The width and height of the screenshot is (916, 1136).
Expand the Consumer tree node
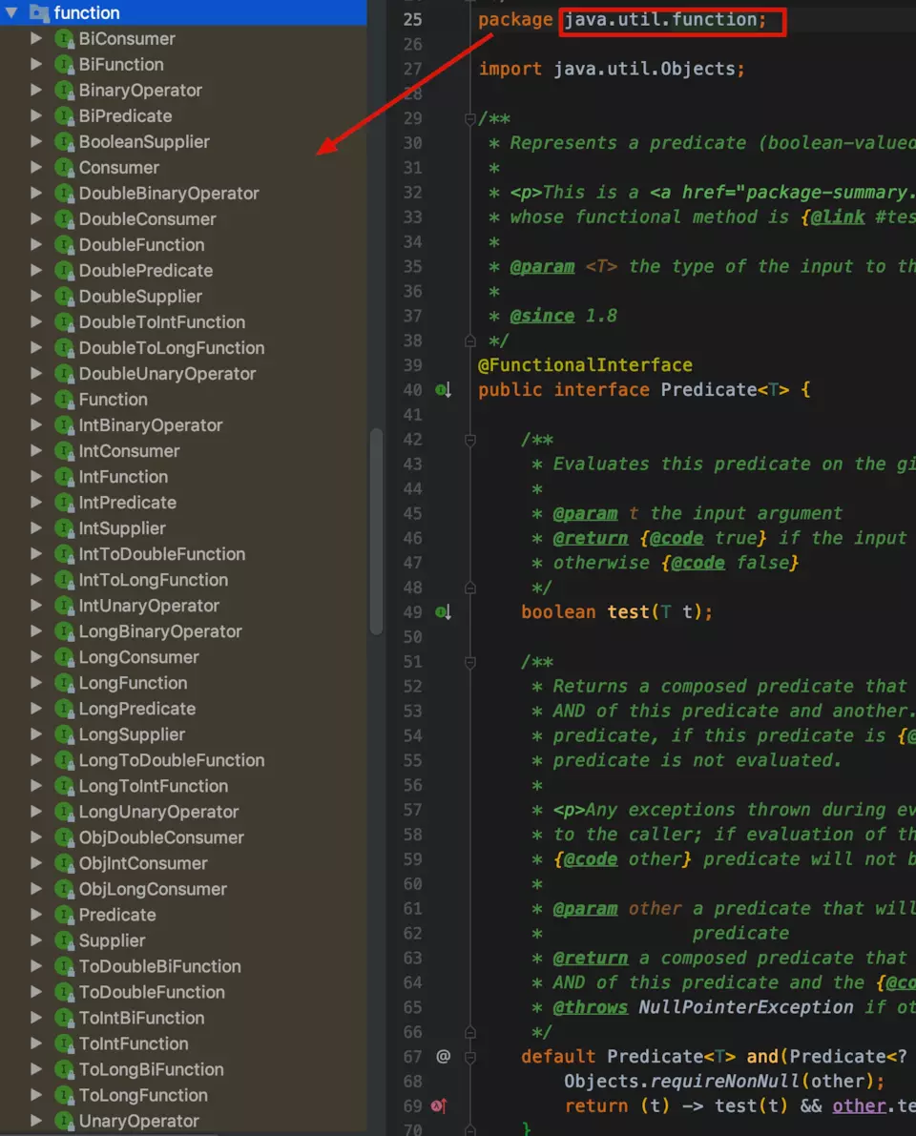35,167
